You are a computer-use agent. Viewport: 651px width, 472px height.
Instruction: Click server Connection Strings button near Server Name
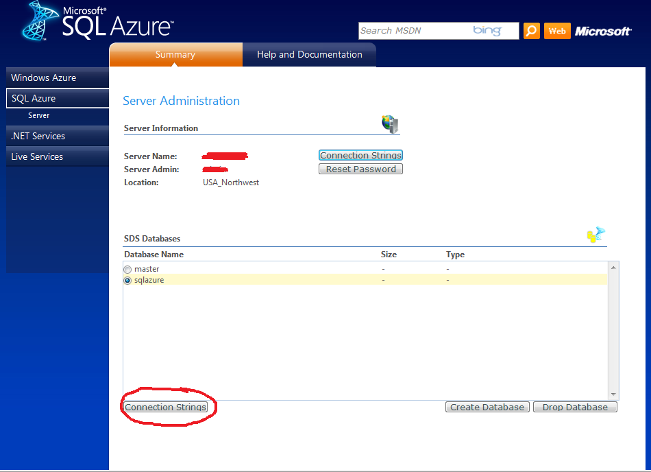360,156
